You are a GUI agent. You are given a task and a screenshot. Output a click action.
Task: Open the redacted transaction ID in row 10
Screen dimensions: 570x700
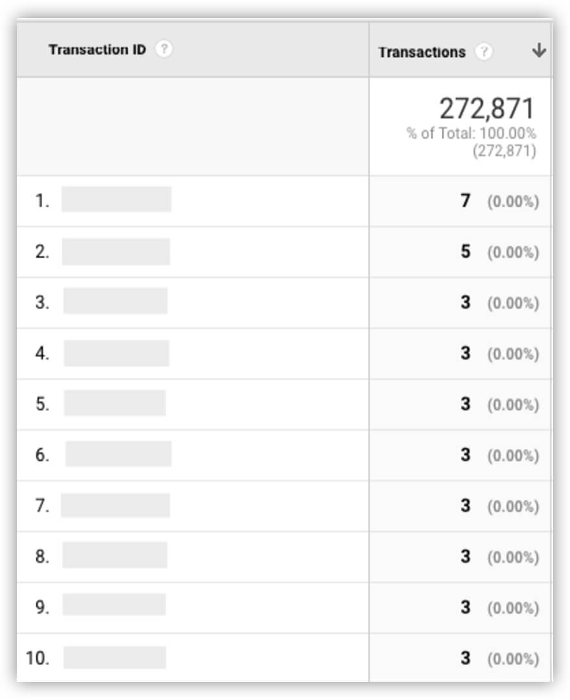point(115,657)
